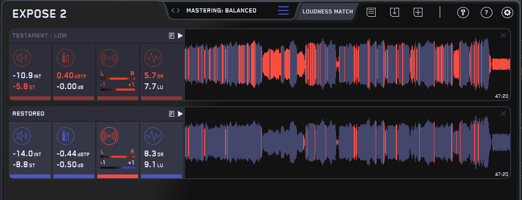The width and height of the screenshot is (522, 200).
Task: Remove the Testament - Low track with X
Action: pyautogui.click(x=503, y=35)
